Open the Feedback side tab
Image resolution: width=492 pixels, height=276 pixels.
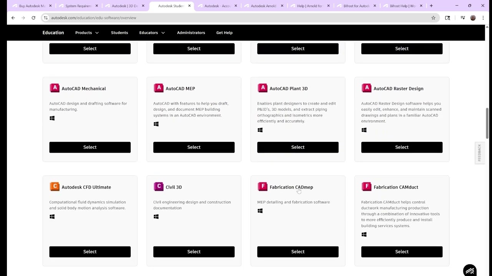pos(479,153)
